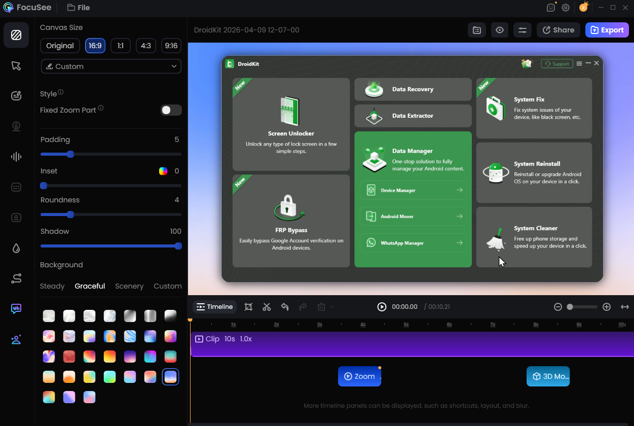The width and height of the screenshot is (634, 426).
Task: Switch canvas aspect ratio to 1:1
Action: (x=120, y=46)
